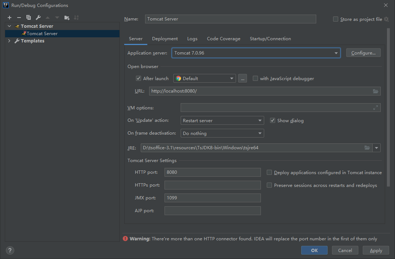Open On 'Update' action Restart server dropdown
395x259 pixels.
[222, 120]
